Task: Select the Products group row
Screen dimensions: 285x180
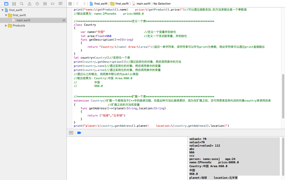Action: (x=33, y=25)
